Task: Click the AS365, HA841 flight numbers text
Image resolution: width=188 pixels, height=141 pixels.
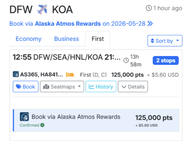Action: pos(42,75)
